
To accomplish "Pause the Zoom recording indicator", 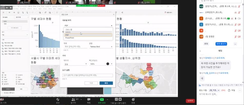I will coord(7,7).
